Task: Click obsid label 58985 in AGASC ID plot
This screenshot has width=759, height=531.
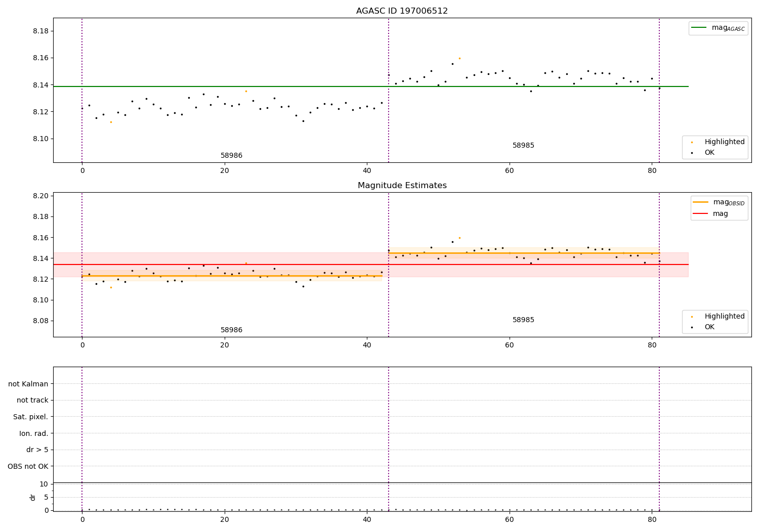Action: tap(523, 146)
